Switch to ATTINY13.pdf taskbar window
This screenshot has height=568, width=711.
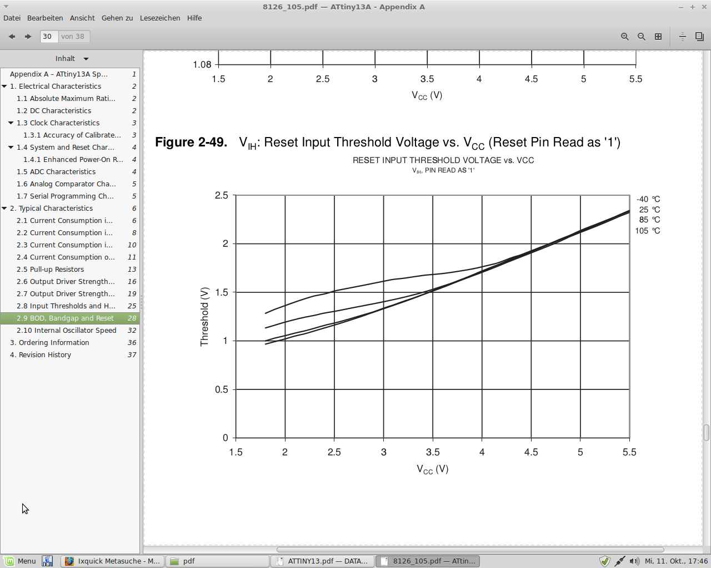coord(322,561)
